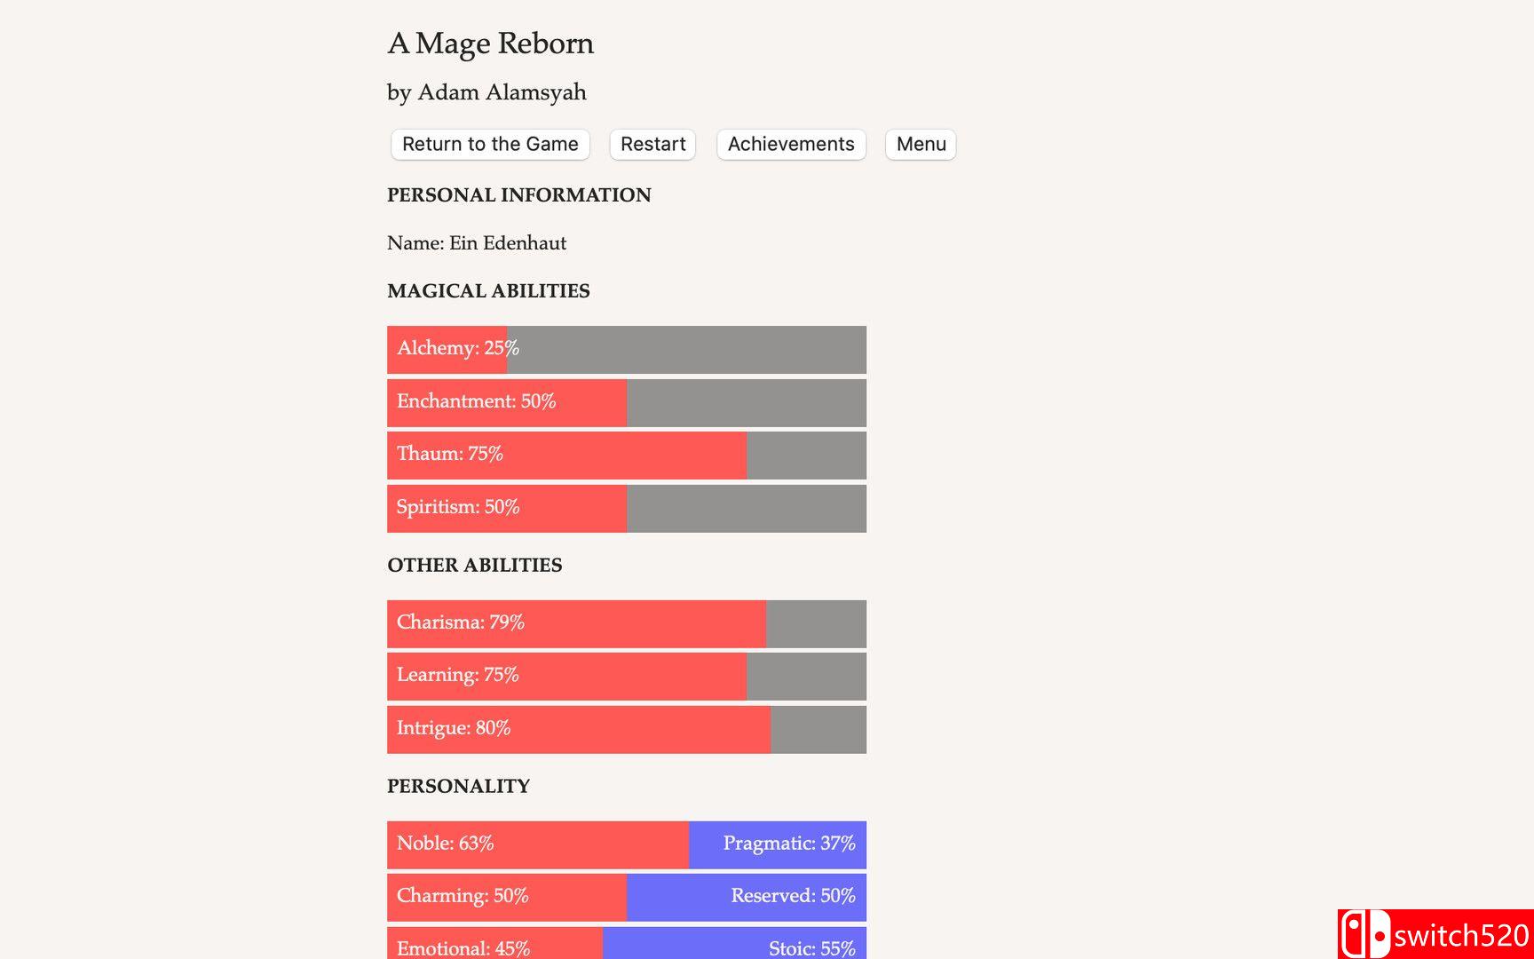Restart the game

[652, 144]
